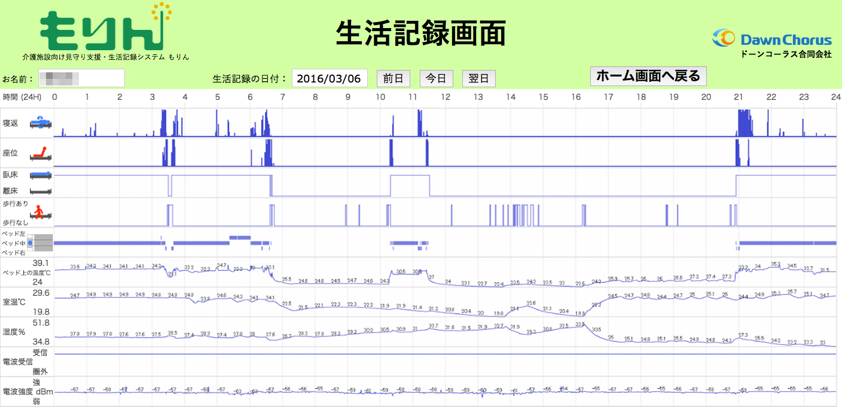Click the もりん green logo
This screenshot has height=407, width=842.
[x=105, y=27]
